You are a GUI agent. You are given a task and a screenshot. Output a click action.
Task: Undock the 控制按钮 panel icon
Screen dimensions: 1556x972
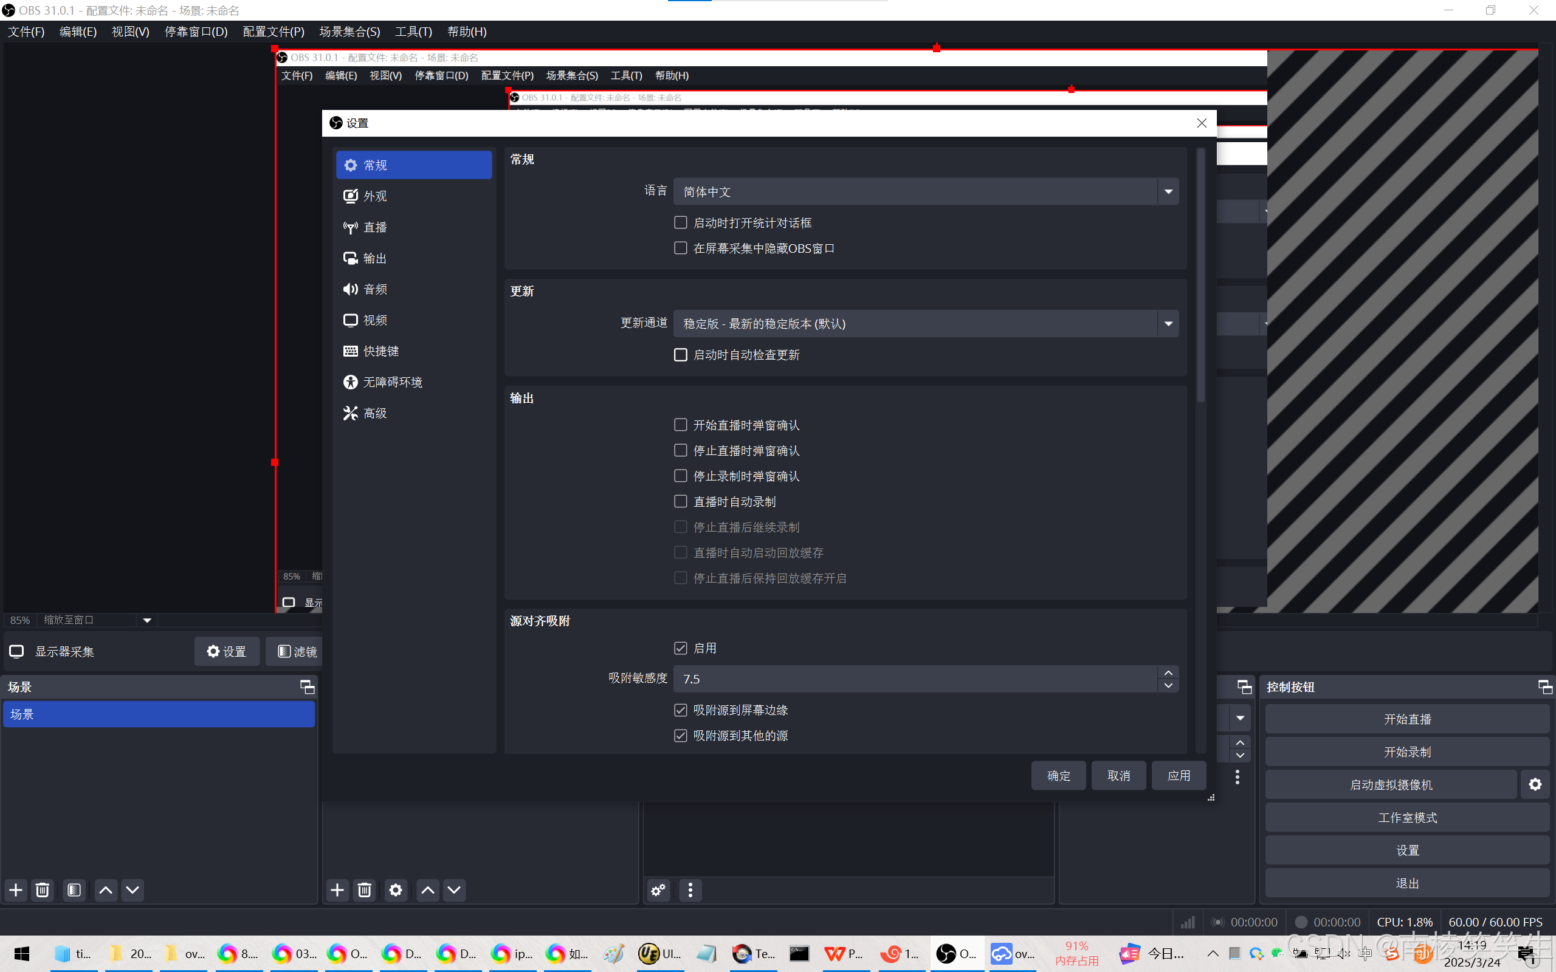(1544, 686)
